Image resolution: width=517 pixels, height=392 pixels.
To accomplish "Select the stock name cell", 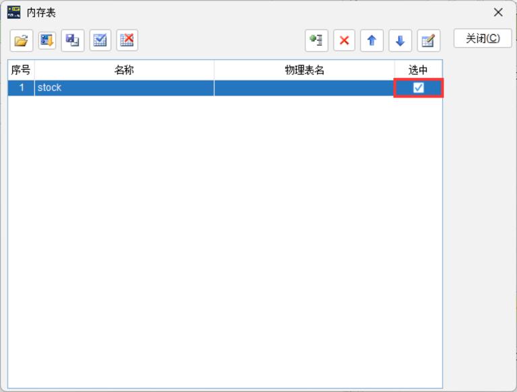I will (x=125, y=88).
